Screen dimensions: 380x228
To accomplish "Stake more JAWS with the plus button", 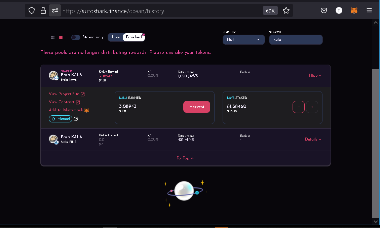I will coord(312,107).
